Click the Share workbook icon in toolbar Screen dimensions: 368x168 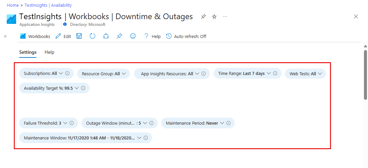[106, 36]
